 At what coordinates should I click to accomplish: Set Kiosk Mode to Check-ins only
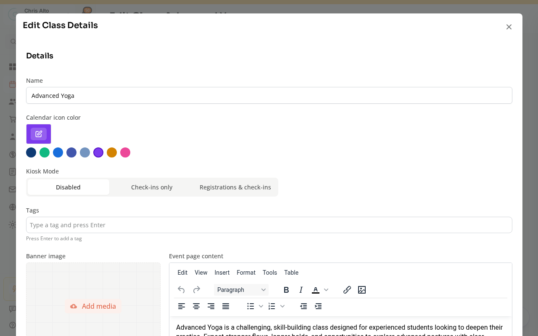pos(152,187)
